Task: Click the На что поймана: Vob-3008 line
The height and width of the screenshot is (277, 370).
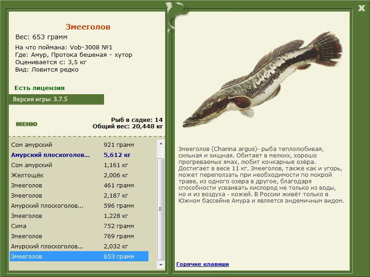Action: point(63,47)
